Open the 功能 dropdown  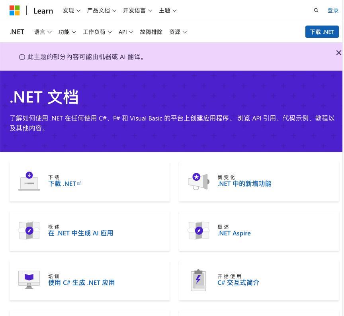67,32
